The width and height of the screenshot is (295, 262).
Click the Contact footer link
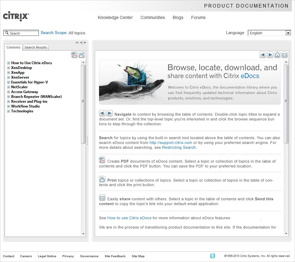tap(9, 256)
